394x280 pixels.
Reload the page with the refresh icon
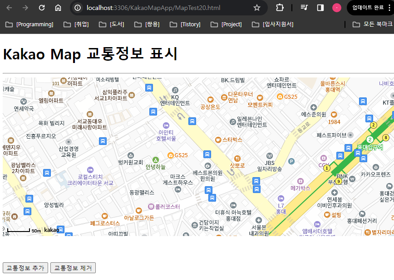[42, 8]
